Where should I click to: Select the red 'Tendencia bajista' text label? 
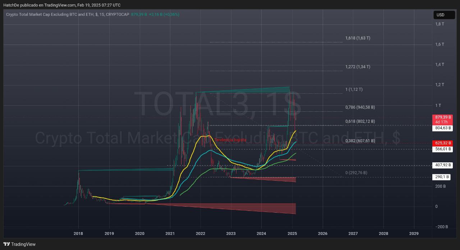(x=230, y=140)
